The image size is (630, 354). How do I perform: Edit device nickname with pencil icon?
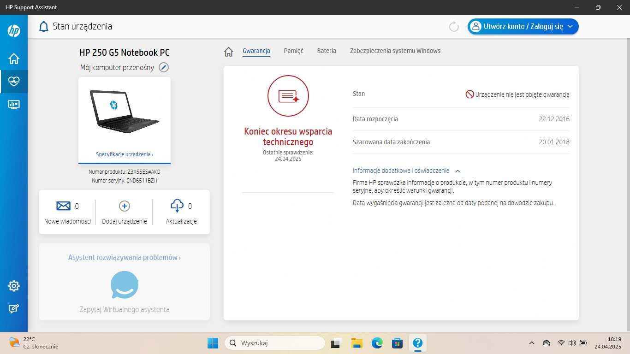coord(164,67)
